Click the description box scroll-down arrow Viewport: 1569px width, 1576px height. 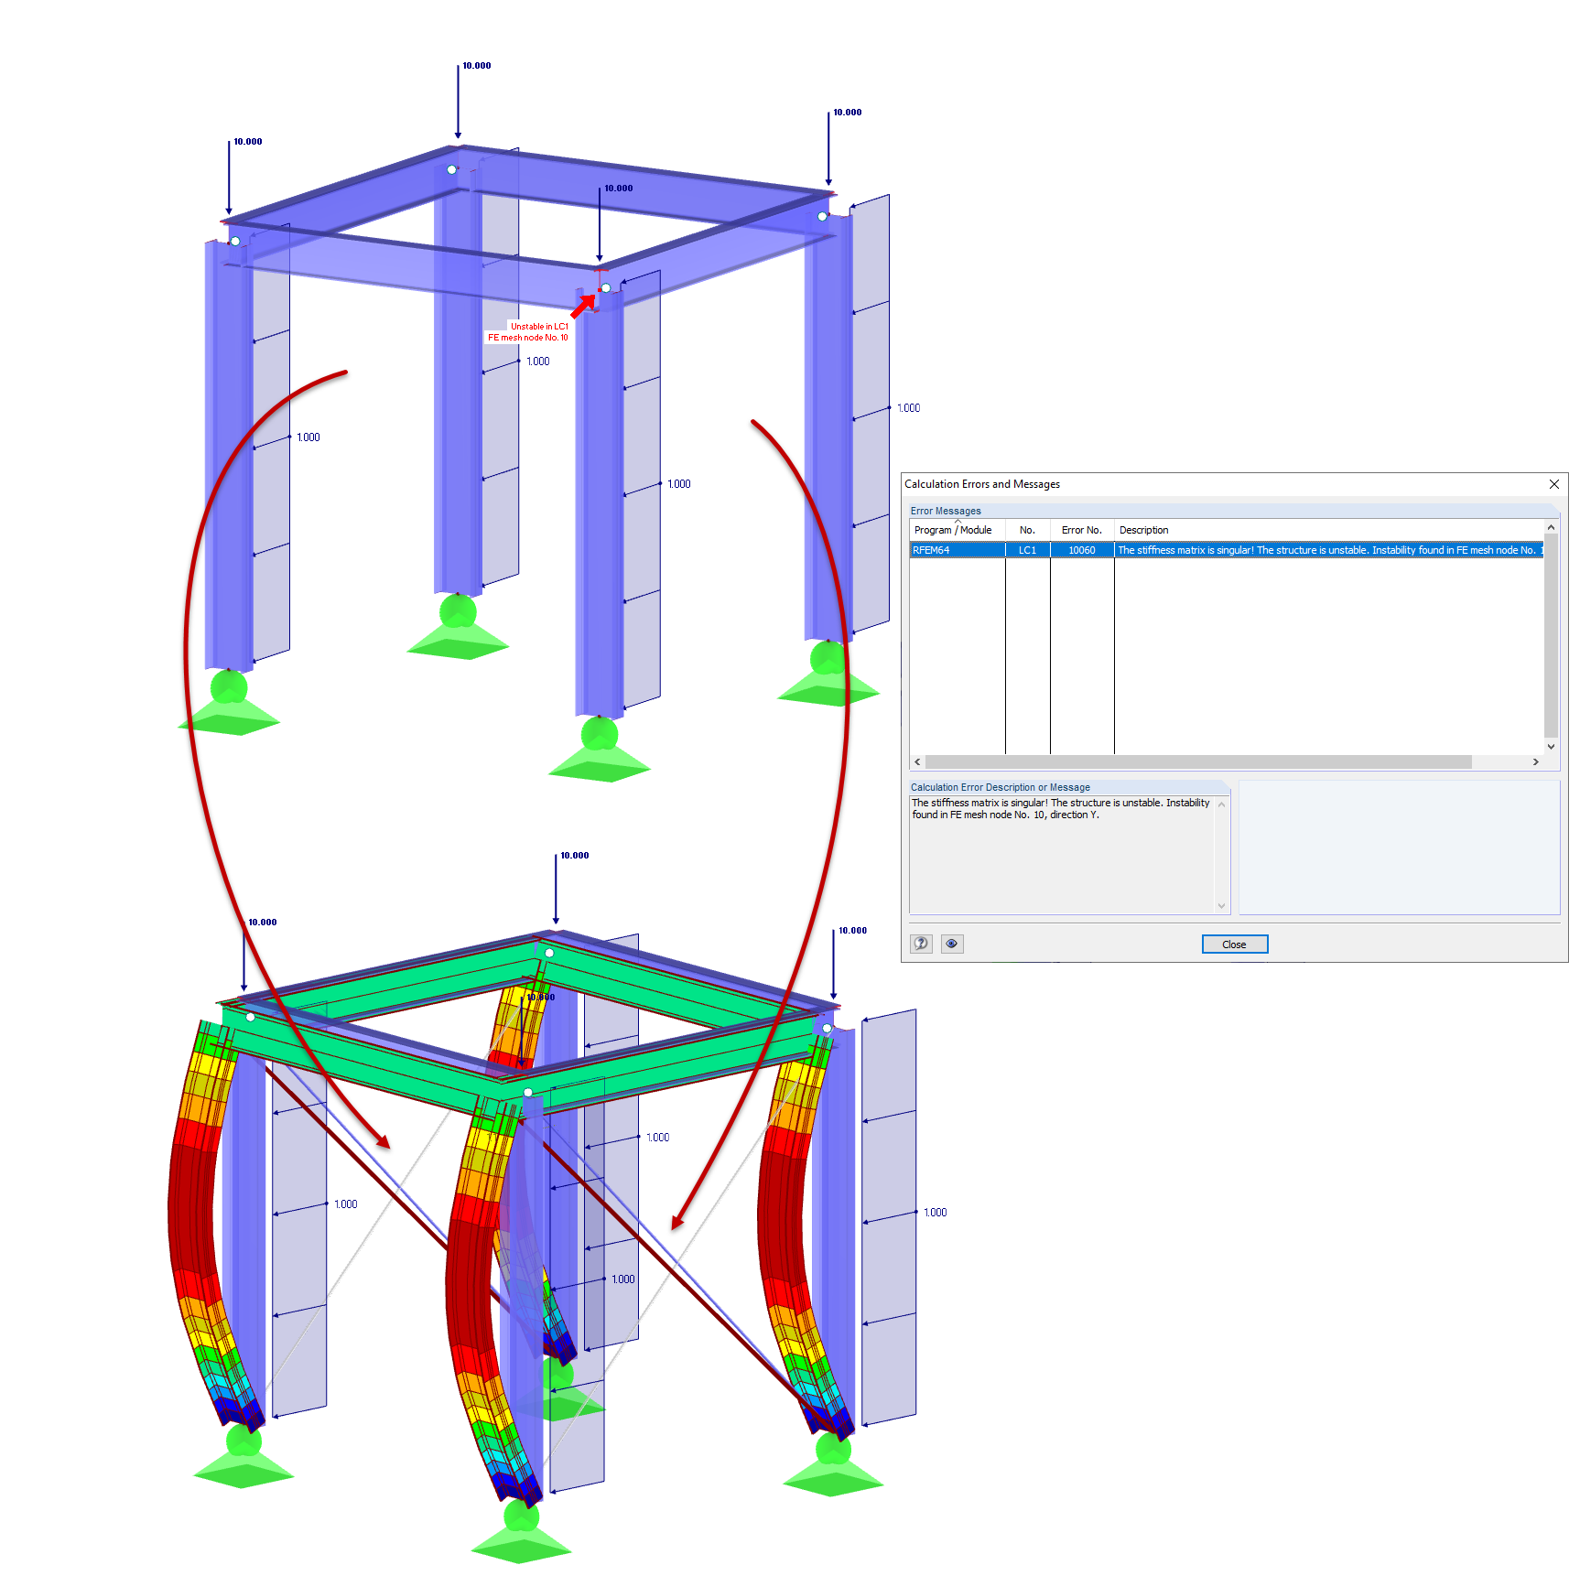(1221, 906)
